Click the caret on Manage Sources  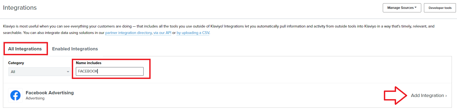click(x=416, y=8)
